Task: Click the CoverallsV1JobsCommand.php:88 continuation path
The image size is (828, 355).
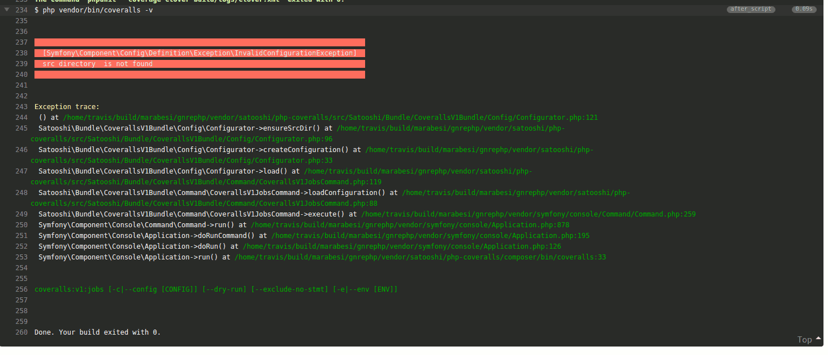Action: (204, 204)
